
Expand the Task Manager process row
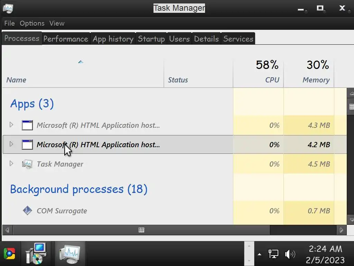pyautogui.click(x=11, y=163)
